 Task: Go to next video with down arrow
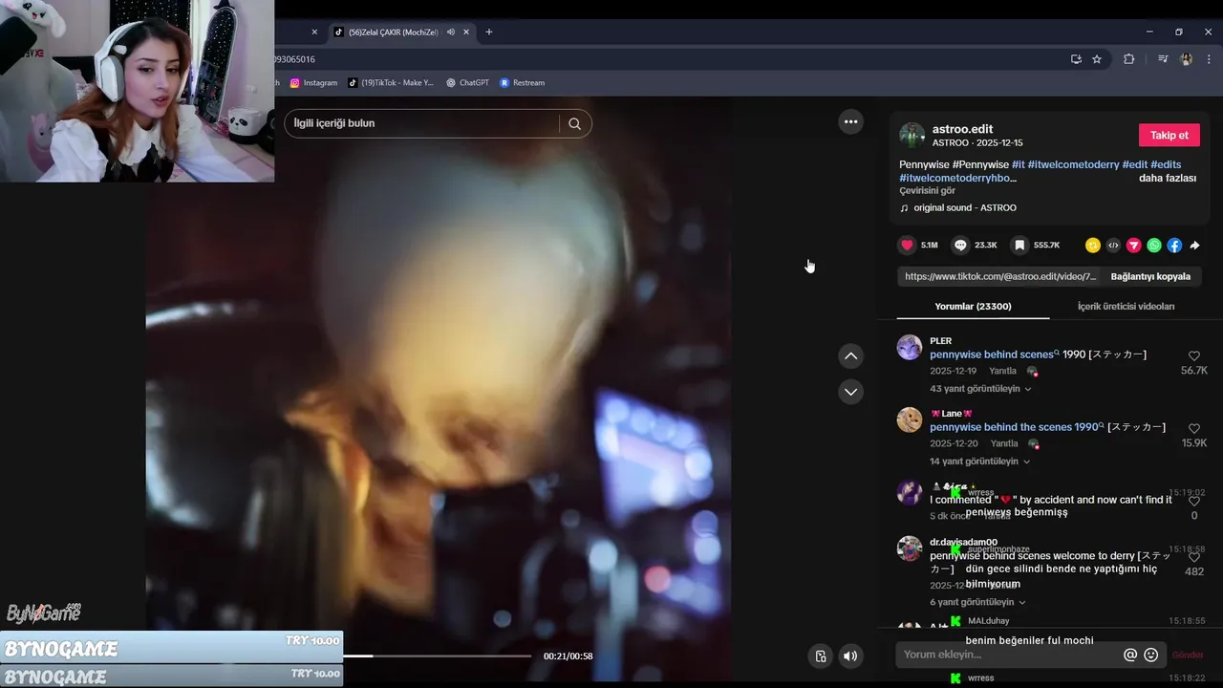tap(850, 392)
